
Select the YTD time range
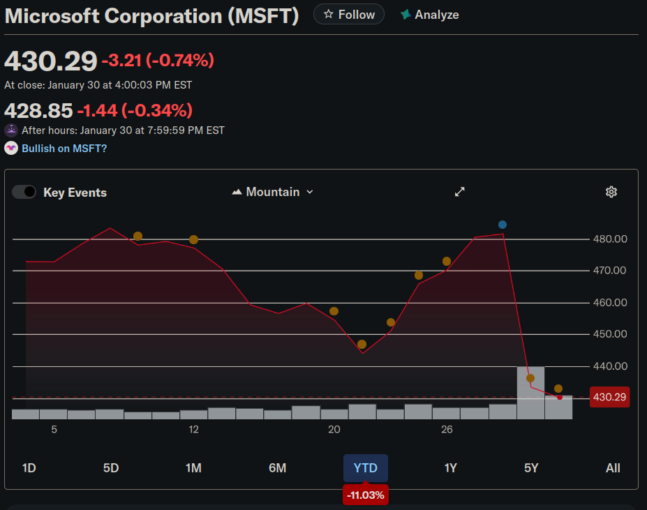click(365, 468)
